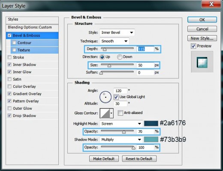Click the Reset to Default button
The width and height of the screenshot is (223, 171).
pos(139,159)
